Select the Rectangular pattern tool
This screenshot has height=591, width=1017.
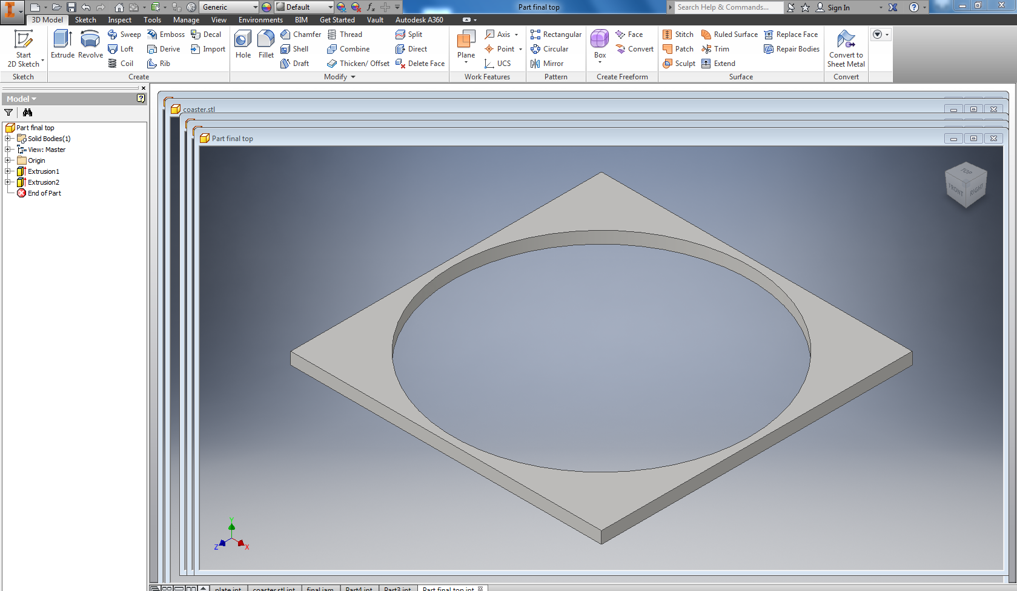point(556,35)
